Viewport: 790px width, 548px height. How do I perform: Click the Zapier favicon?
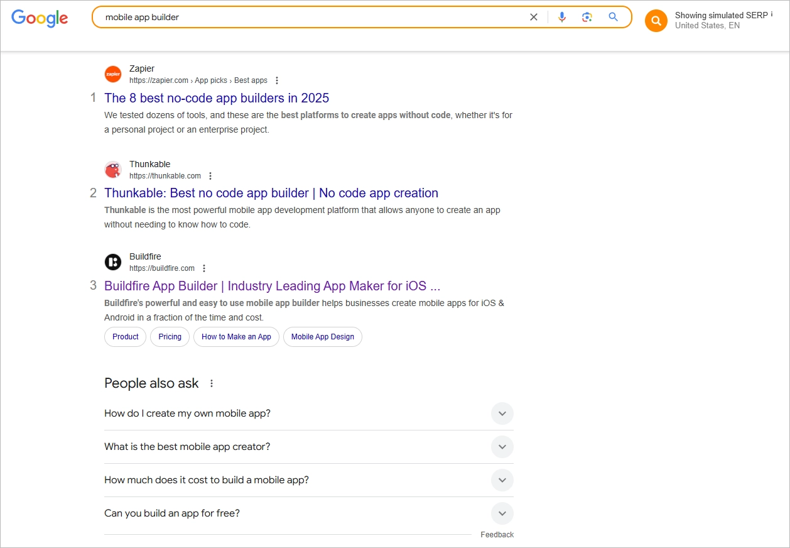click(113, 74)
